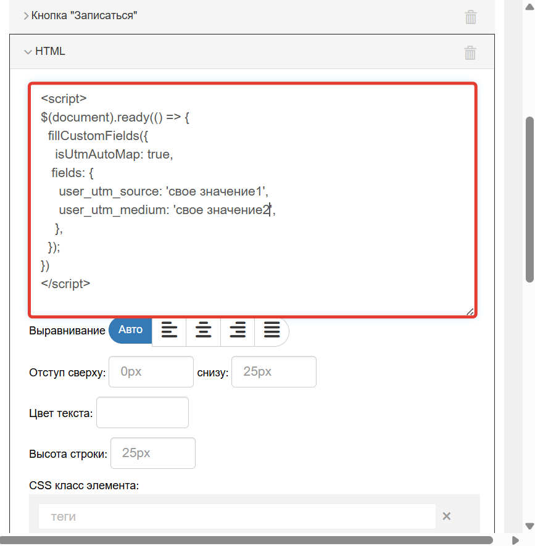Open the Цвет текста color field
This screenshot has height=546, width=535.
pos(143,412)
